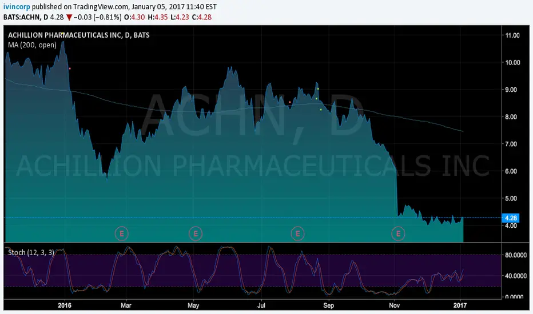Click earnings marker near March

click(121, 234)
